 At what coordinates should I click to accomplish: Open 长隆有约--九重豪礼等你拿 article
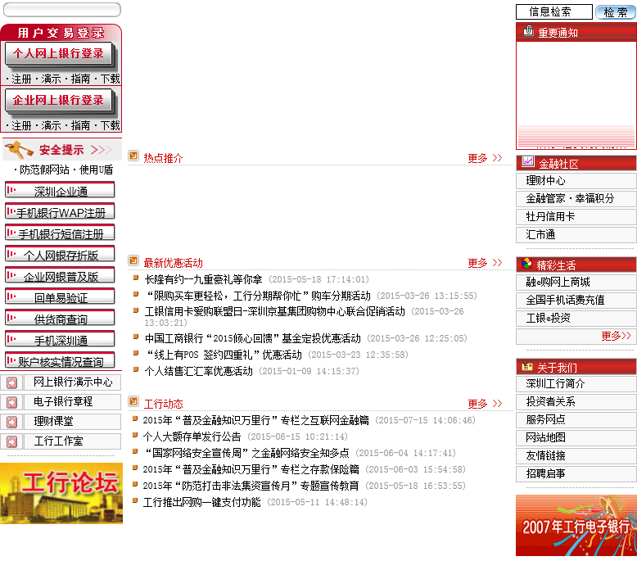click(x=204, y=279)
